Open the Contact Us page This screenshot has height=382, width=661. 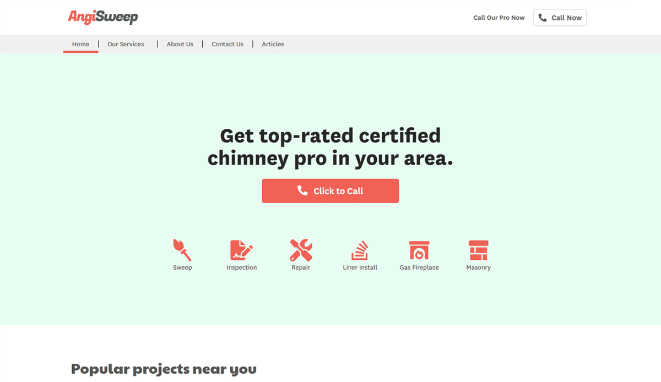point(227,44)
